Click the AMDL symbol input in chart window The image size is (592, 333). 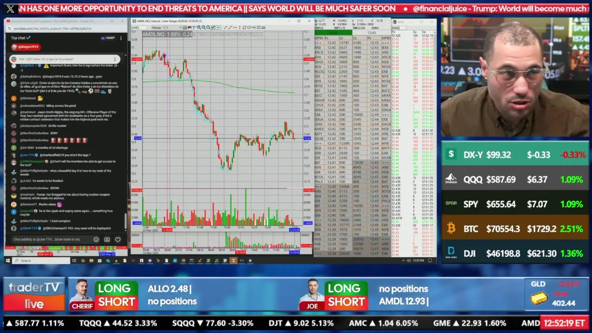[x=139, y=27]
